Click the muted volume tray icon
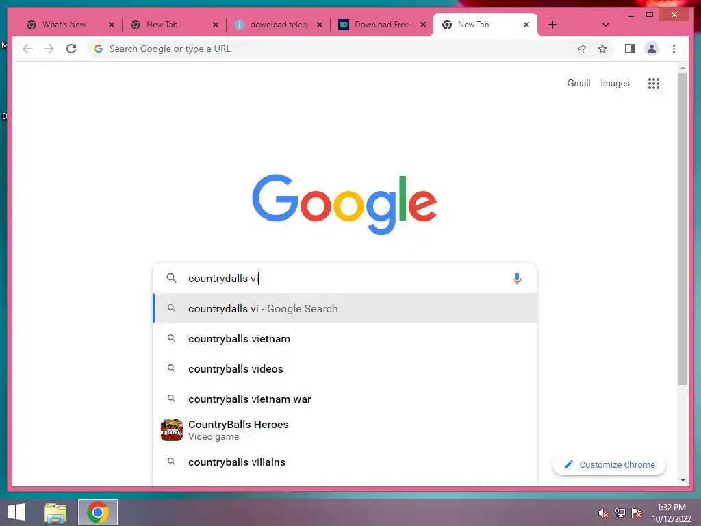This screenshot has height=526, width=701. 603,513
